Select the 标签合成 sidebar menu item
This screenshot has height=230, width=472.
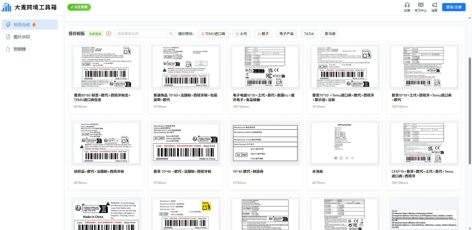tap(30, 25)
